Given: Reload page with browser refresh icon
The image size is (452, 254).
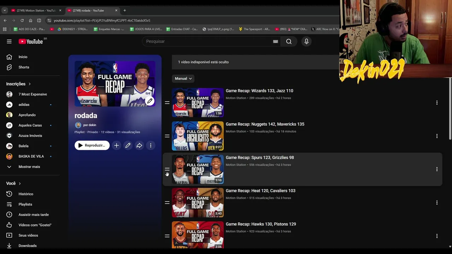Looking at the screenshot, I should pos(22,20).
